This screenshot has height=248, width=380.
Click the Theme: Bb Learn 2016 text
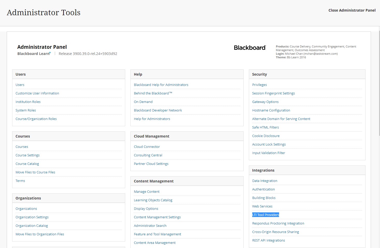click(x=291, y=57)
